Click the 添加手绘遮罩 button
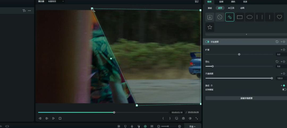Screen dimensions: 287x128 coord(246,98)
